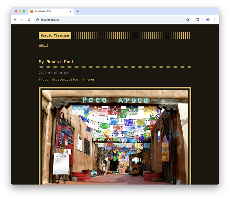Viewport: 230px width, 199px height.
Task: Open the tab search icon beside the star
Action: 197,20
